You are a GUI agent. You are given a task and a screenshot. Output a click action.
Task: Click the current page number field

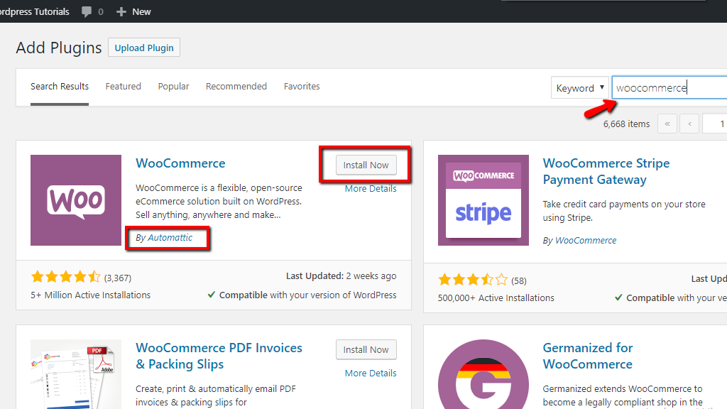pos(714,124)
